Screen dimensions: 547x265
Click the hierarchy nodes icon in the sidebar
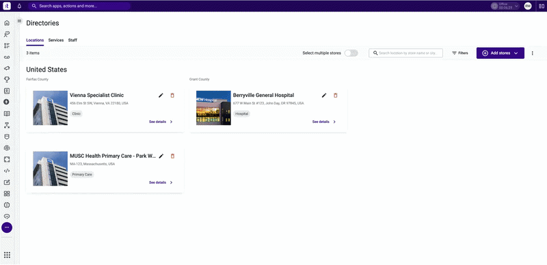click(7, 125)
